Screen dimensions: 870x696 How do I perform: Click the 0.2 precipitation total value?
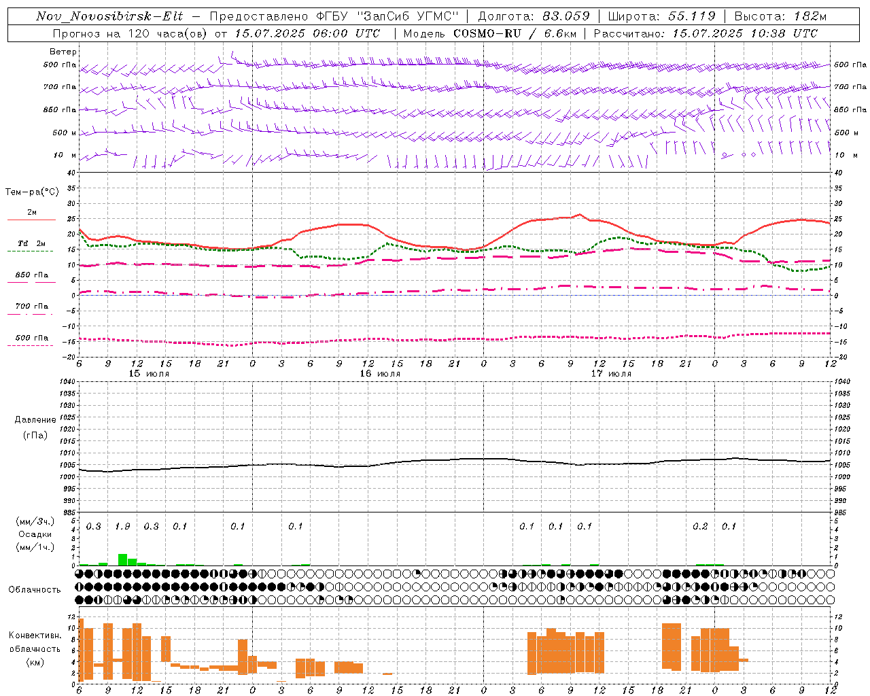(x=700, y=526)
